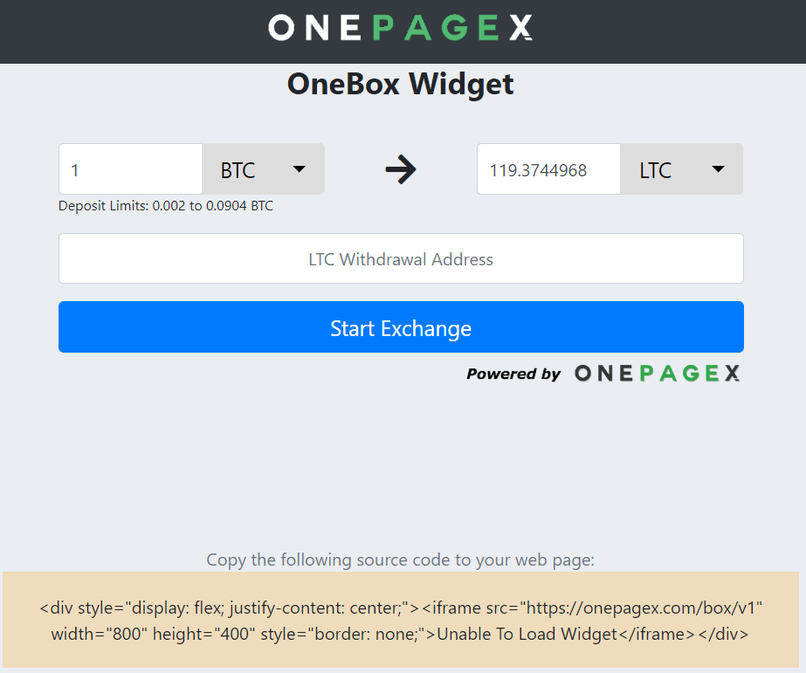Click the green PAGE letters in header logo
806x673 pixels.
click(x=436, y=27)
